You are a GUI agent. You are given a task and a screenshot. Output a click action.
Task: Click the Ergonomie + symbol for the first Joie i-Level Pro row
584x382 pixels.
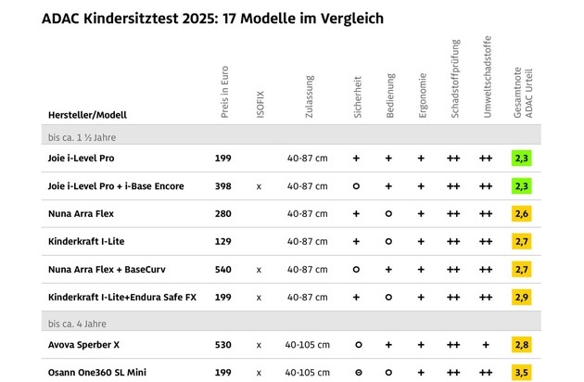click(x=421, y=159)
